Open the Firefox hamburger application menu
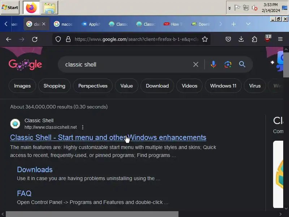Screen dimensions: 289x217 tap(280, 39)
